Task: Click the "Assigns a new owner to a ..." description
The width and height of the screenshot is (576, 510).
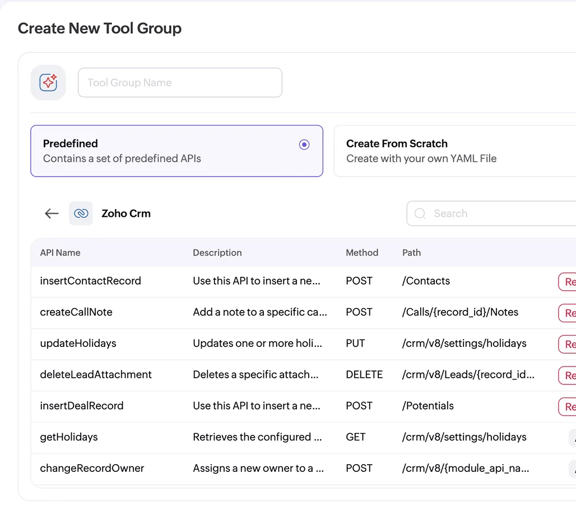Action: point(258,468)
